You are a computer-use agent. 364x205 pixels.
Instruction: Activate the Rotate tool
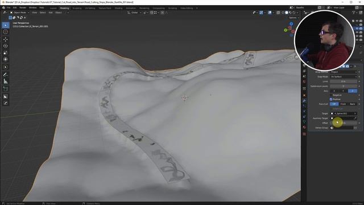[6, 46]
